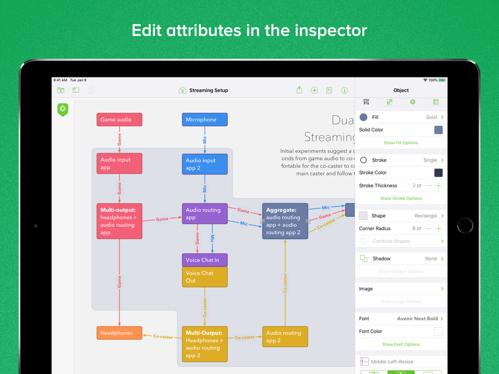The width and height of the screenshot is (499, 374).
Task: Tap the 9:41 AM clock
Action: 60,80
